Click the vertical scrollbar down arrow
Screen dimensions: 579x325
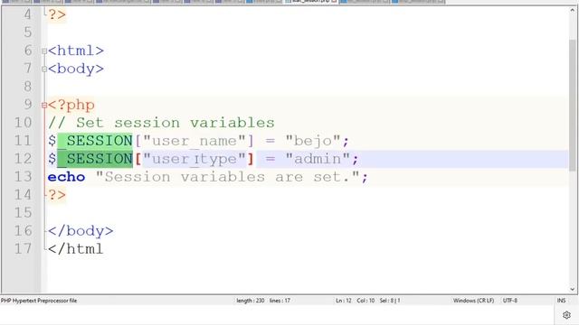pos(573,289)
